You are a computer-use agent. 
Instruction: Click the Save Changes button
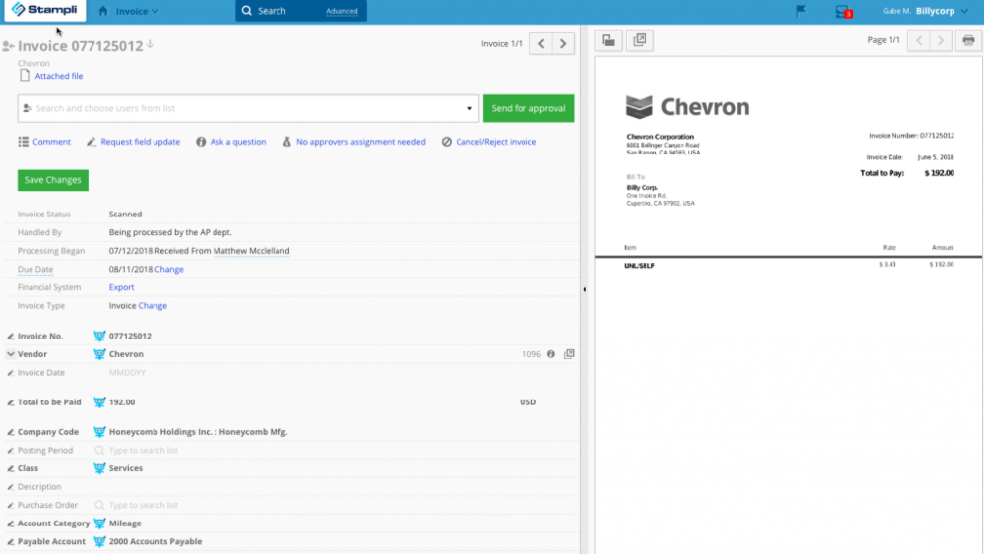click(53, 180)
